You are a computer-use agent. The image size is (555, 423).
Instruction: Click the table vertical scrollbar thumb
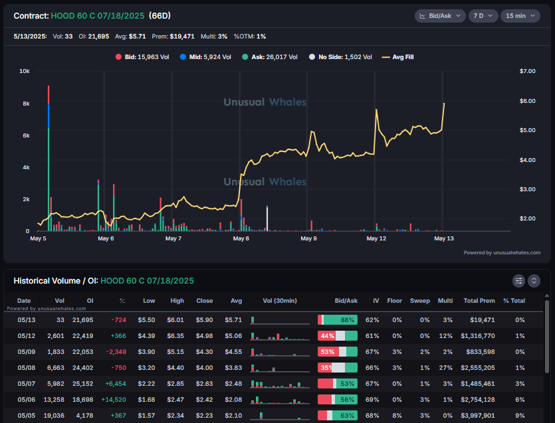547,337
